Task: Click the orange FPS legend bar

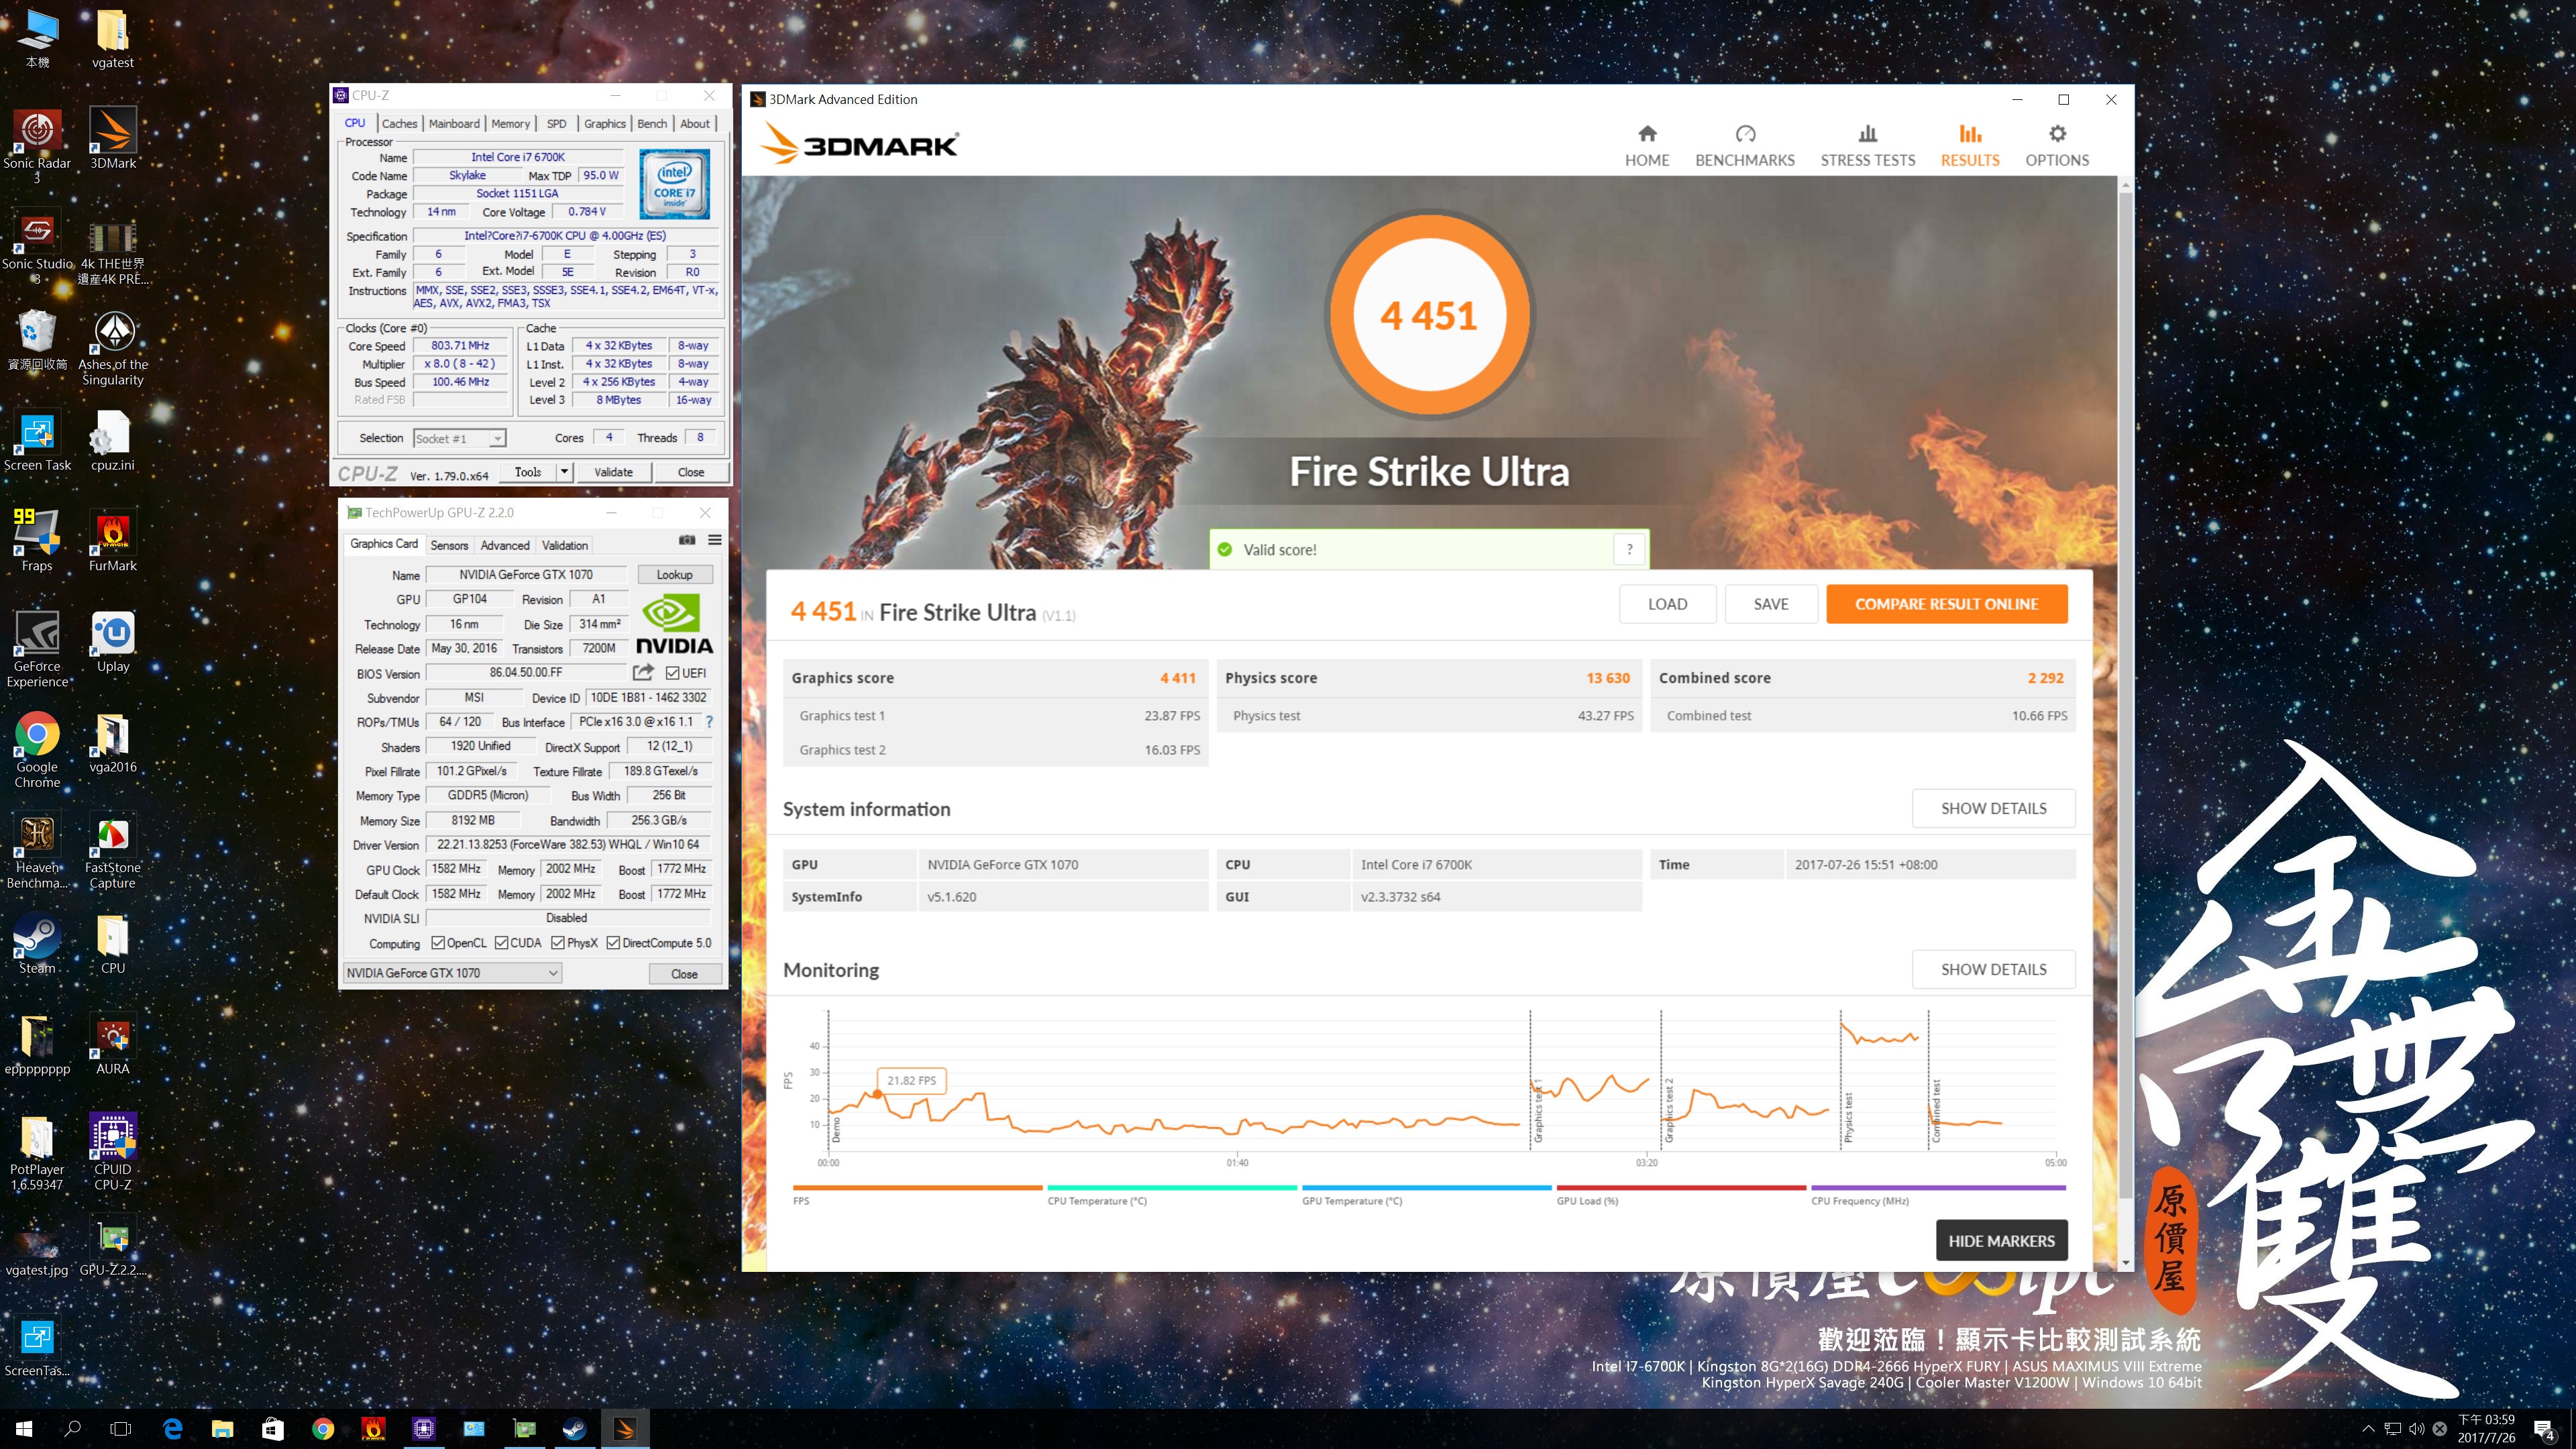Action: point(917,1188)
